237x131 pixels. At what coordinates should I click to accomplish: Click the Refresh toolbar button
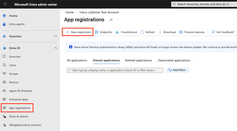[x=147, y=32]
